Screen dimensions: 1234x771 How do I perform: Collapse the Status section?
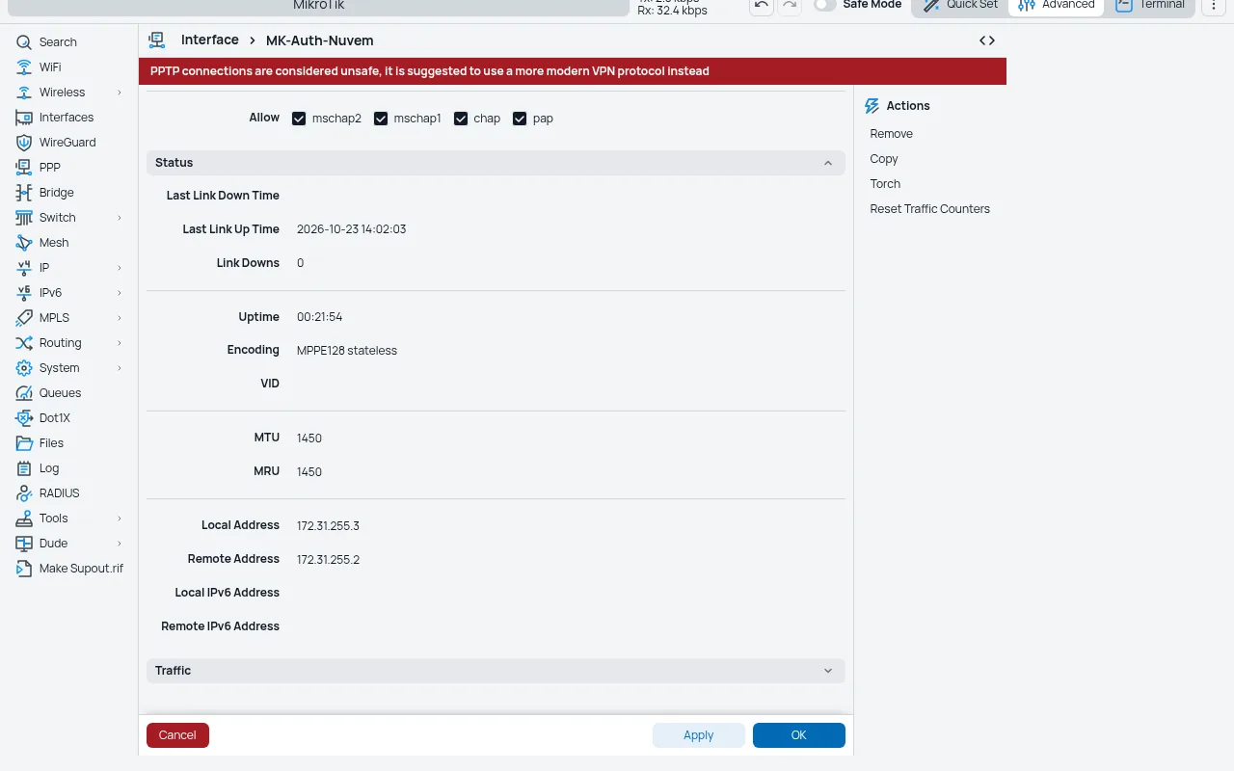[x=496, y=163]
